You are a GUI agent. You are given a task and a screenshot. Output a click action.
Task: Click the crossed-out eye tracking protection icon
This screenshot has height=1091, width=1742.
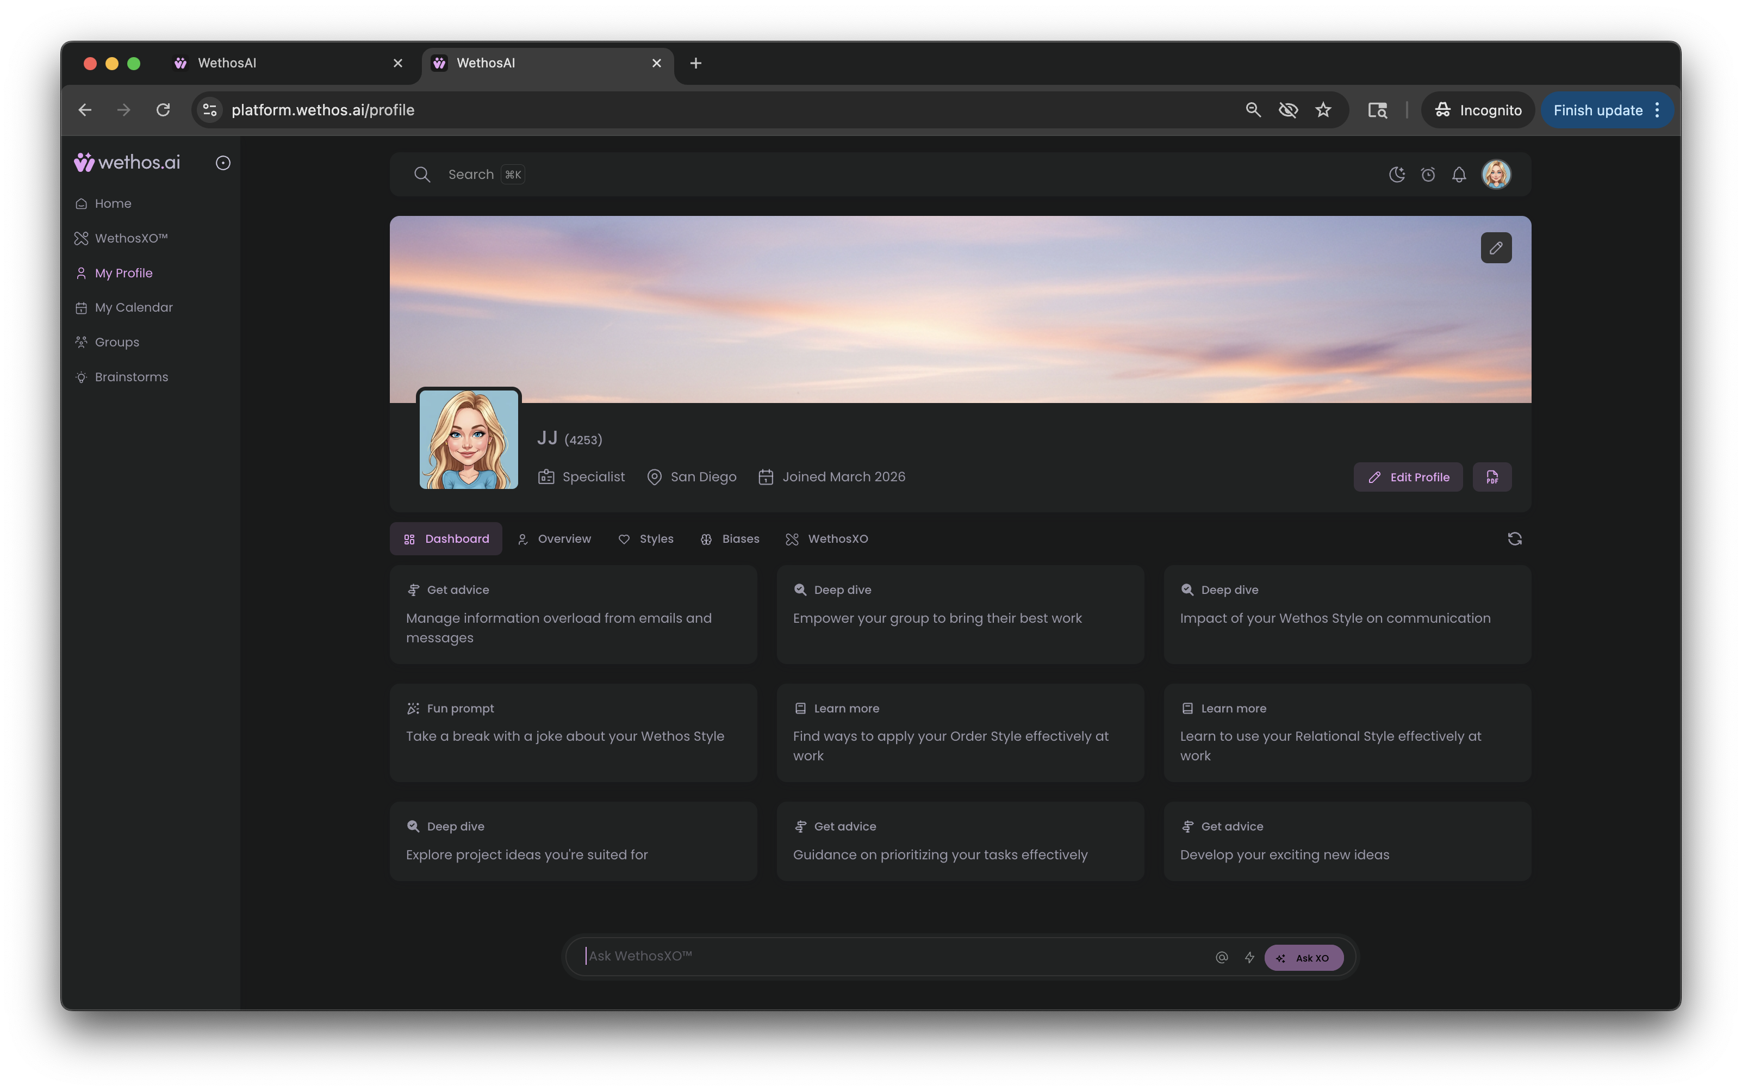coord(1289,110)
